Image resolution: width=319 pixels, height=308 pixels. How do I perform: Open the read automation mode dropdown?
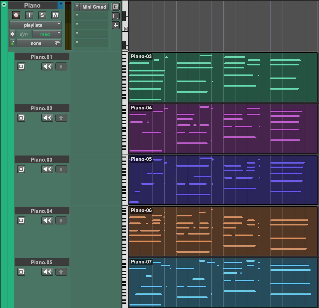point(47,34)
